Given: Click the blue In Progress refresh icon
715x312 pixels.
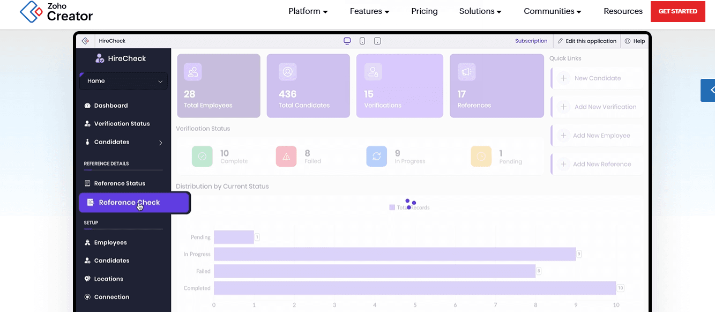Looking at the screenshot, I should point(377,157).
